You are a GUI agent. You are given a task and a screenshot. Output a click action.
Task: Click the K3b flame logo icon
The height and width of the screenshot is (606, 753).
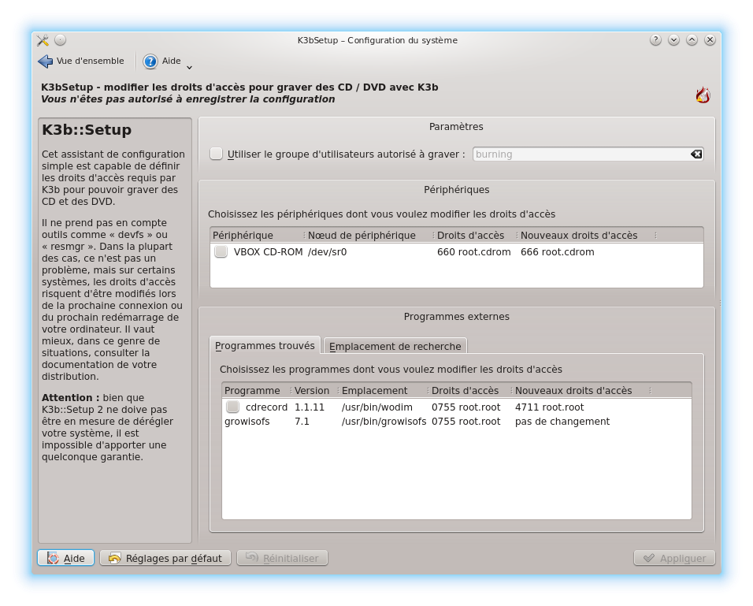(703, 95)
